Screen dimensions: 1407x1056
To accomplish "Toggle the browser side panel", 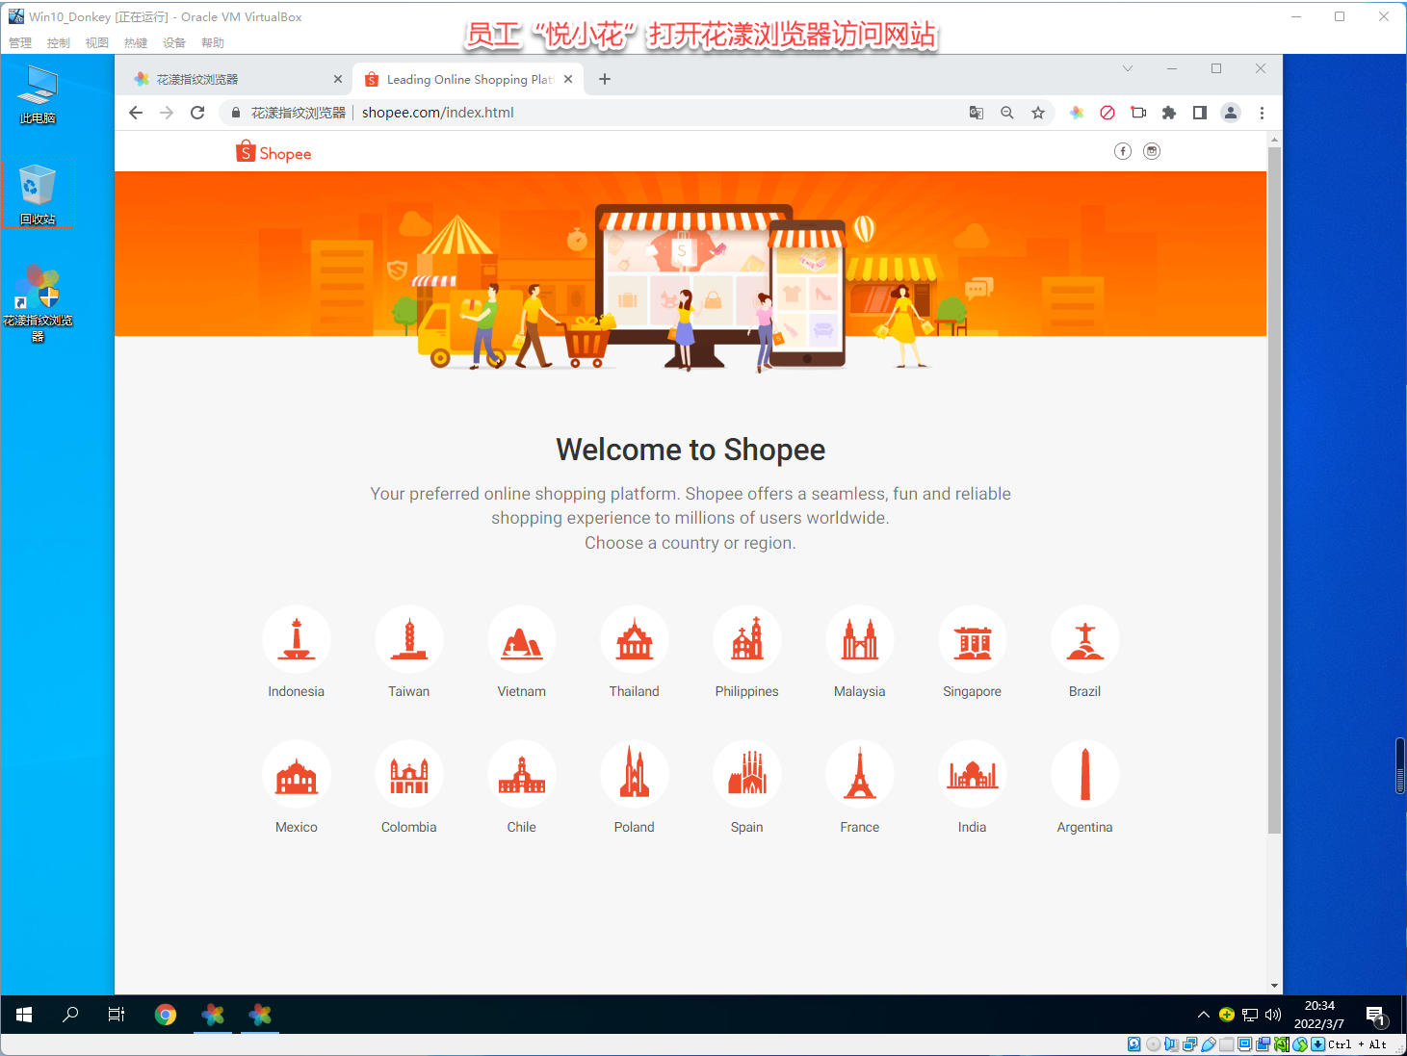I will coord(1200,113).
